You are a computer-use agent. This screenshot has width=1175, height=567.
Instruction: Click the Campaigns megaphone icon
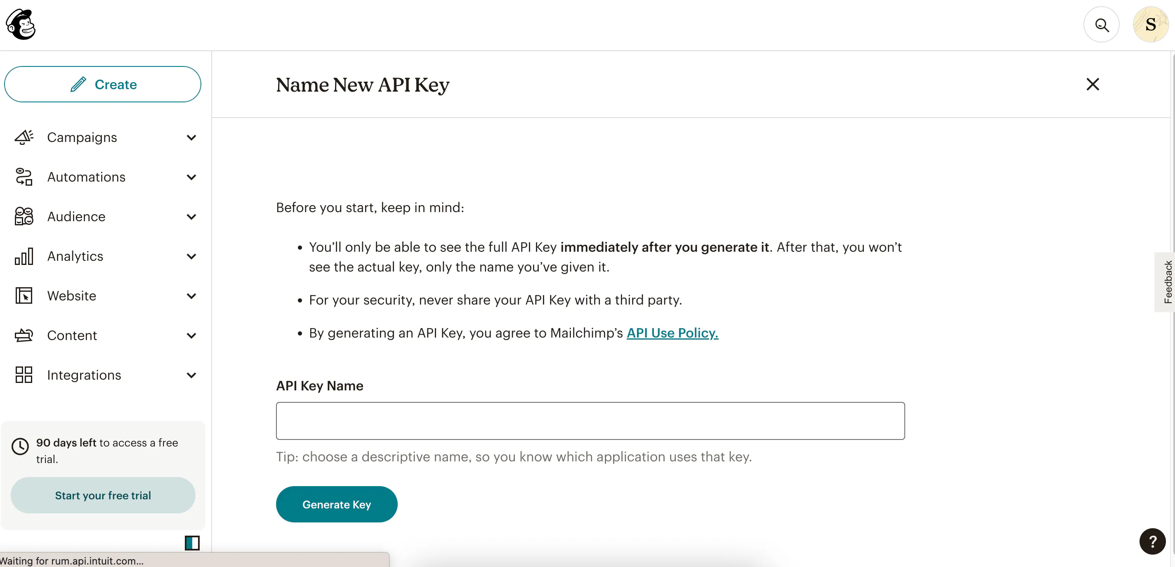coord(24,137)
